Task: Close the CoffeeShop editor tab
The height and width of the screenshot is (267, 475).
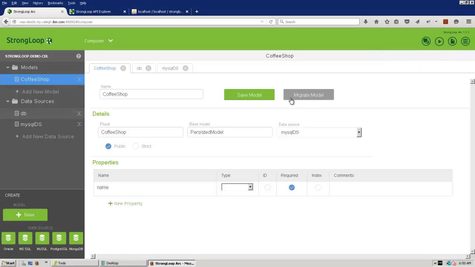Action: [x=123, y=68]
